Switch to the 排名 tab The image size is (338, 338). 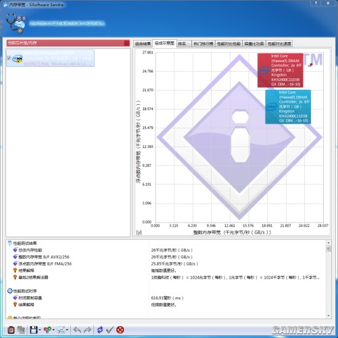tap(184, 43)
